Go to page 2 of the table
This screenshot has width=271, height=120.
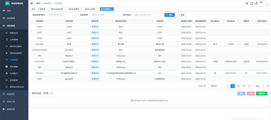(x=238, y=86)
